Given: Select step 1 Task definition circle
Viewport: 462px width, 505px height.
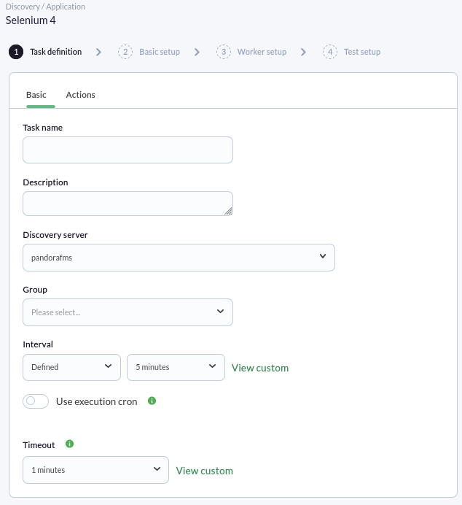Looking at the screenshot, I should [x=16, y=52].
